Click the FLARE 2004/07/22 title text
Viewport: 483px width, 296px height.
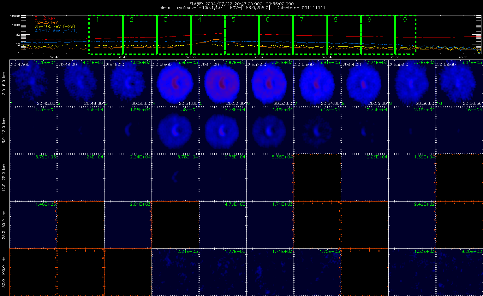click(241, 4)
